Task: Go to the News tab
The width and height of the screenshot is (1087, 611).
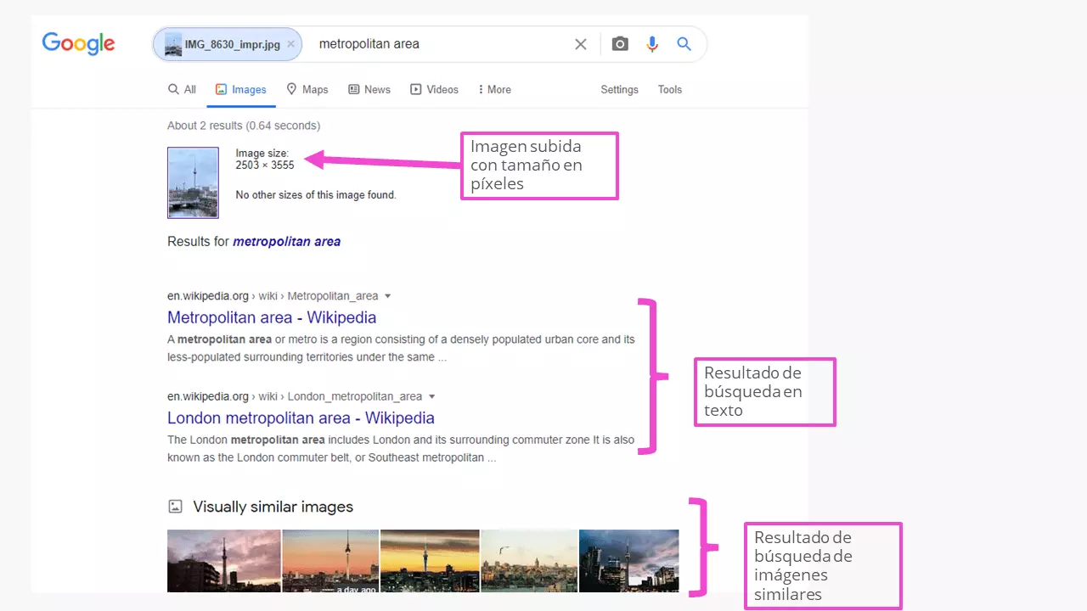Action: click(369, 89)
